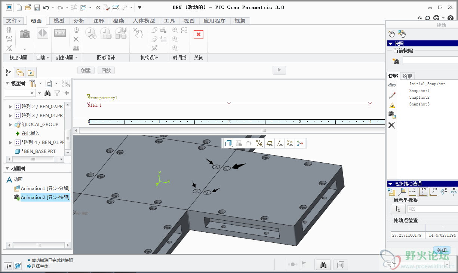
Task: Click the timeline horizontal scrollbar
Action: 232,131
